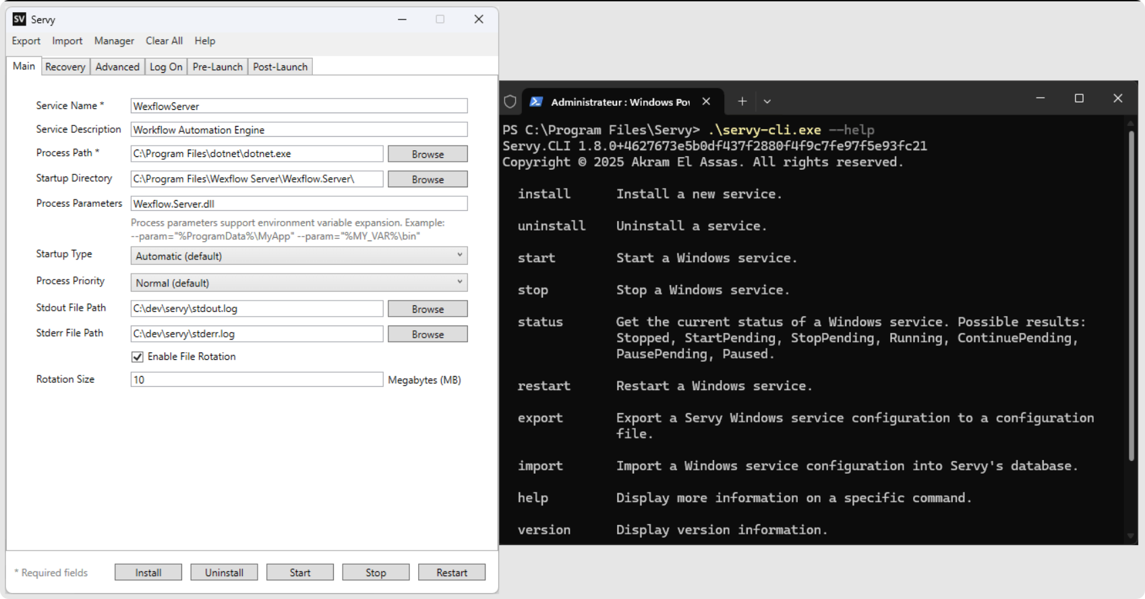Image resolution: width=1145 pixels, height=599 pixels.
Task: Switch to the Recovery tab
Action: pyautogui.click(x=65, y=67)
